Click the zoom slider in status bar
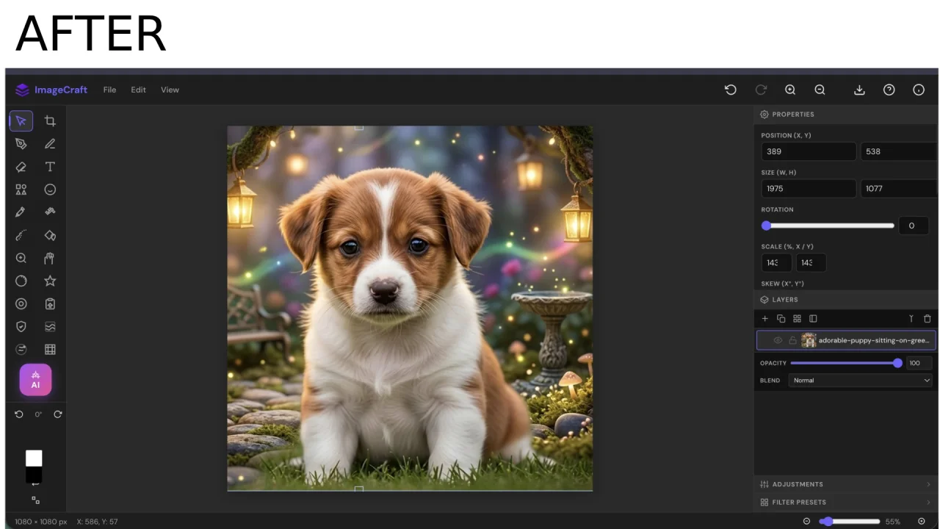 click(850, 522)
